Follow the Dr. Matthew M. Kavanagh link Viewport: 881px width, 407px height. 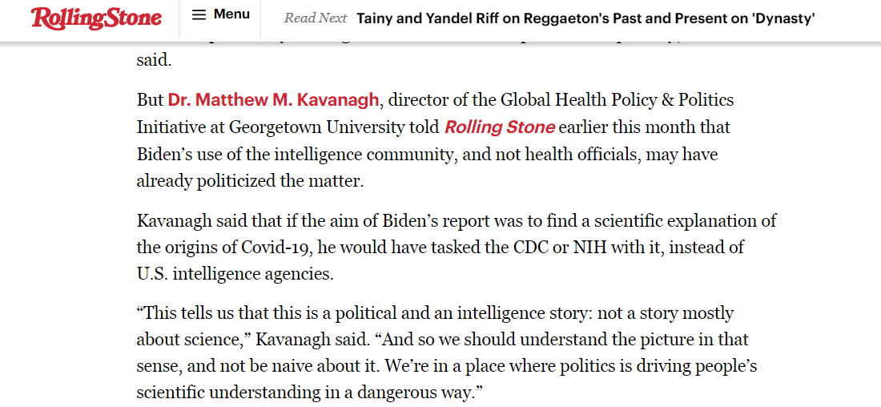(x=273, y=101)
